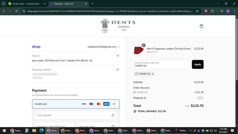Open File Explorer from taskbar

[34, 131]
